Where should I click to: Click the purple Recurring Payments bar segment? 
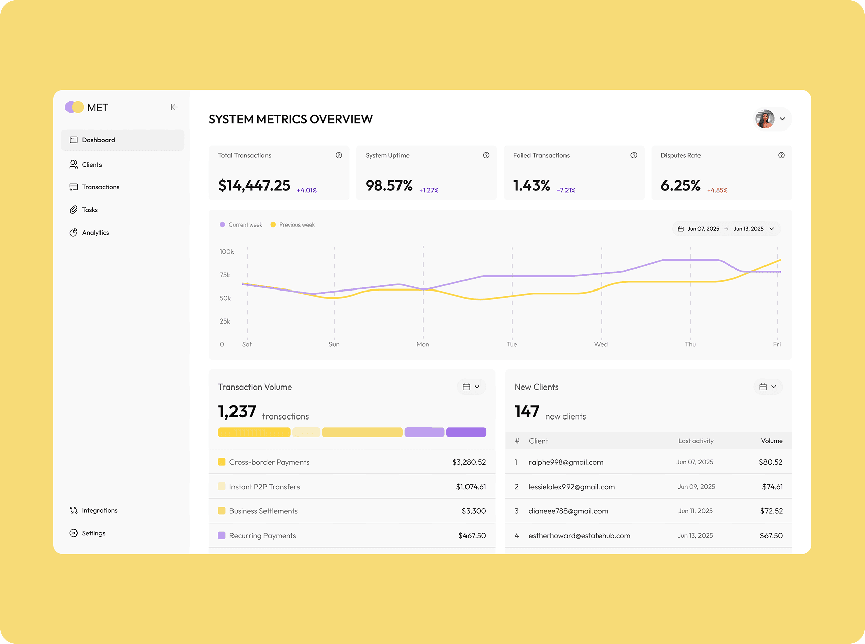click(x=424, y=432)
